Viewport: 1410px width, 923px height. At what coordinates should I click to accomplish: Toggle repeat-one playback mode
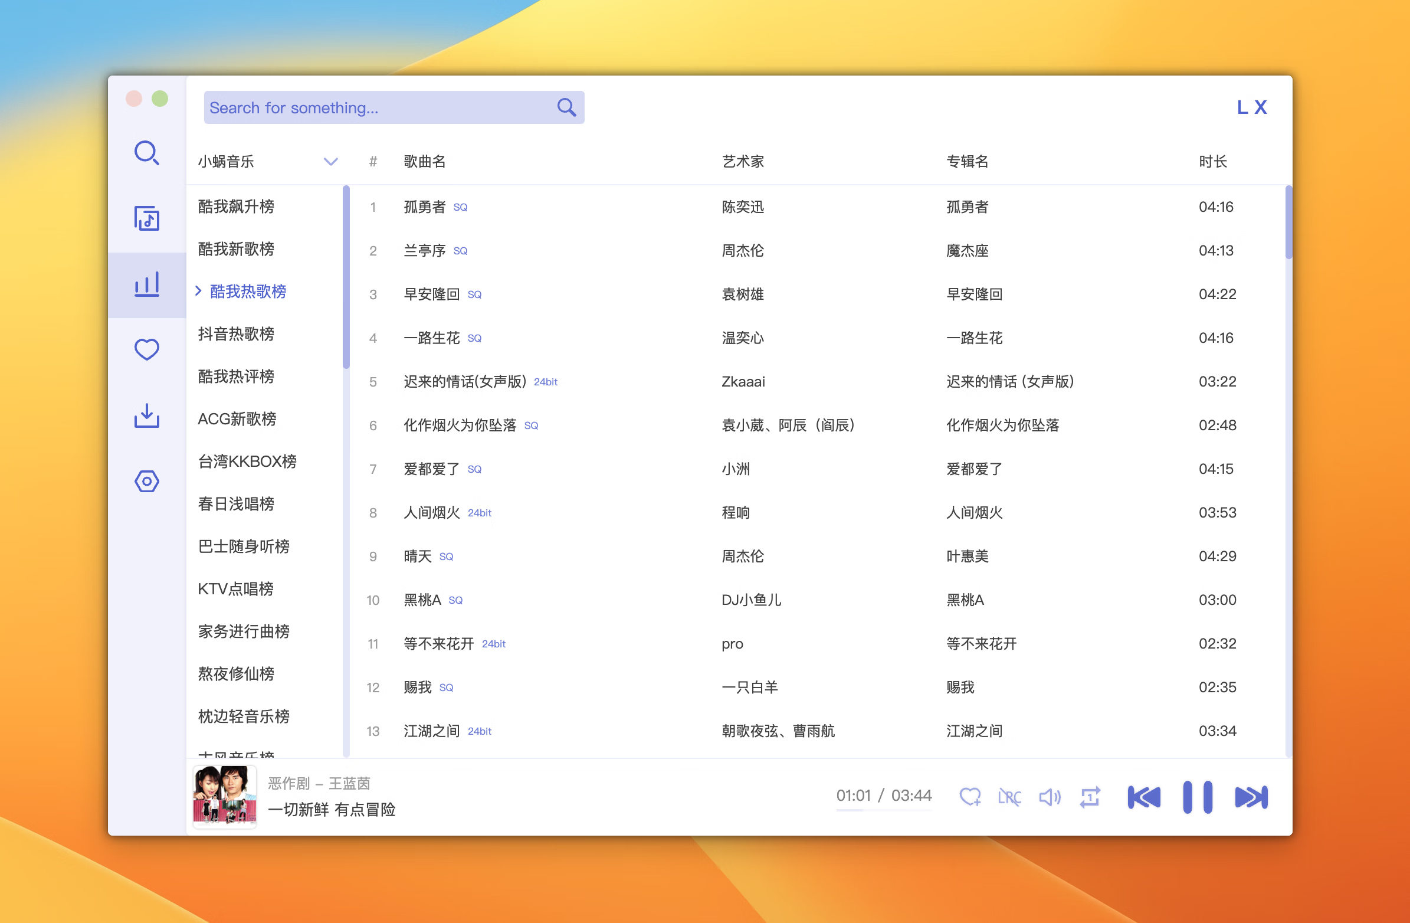[x=1090, y=797]
